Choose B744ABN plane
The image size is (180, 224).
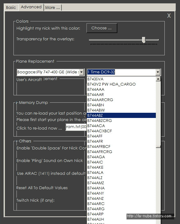click(121, 105)
